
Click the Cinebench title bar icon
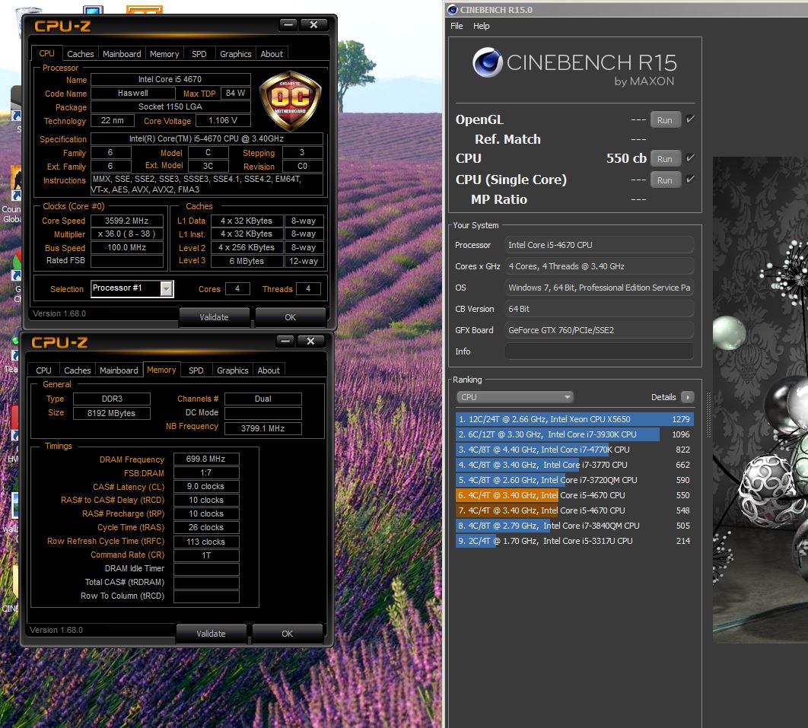(x=453, y=10)
